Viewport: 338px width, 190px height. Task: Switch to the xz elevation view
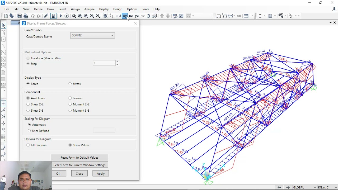coord(131,16)
